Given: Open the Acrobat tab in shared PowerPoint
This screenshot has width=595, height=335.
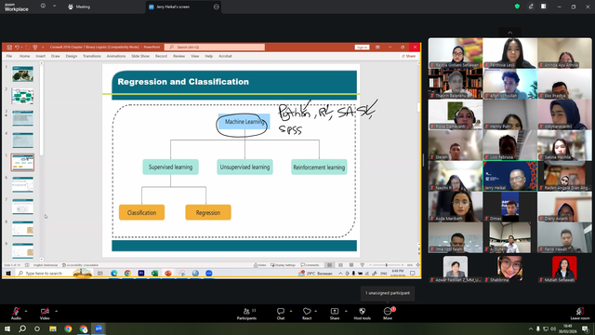Looking at the screenshot, I should 225,56.
